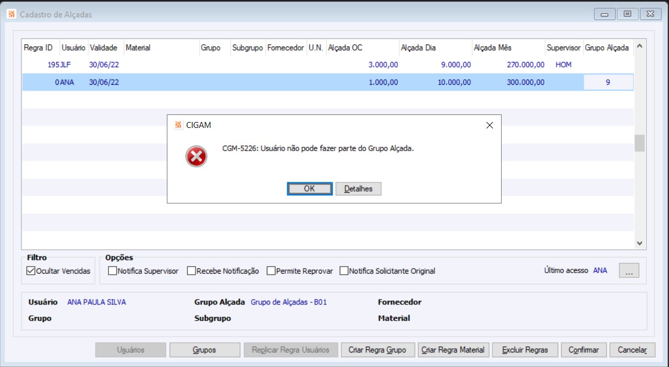
Task: Select the JLF user row cell
Action: (x=65, y=65)
